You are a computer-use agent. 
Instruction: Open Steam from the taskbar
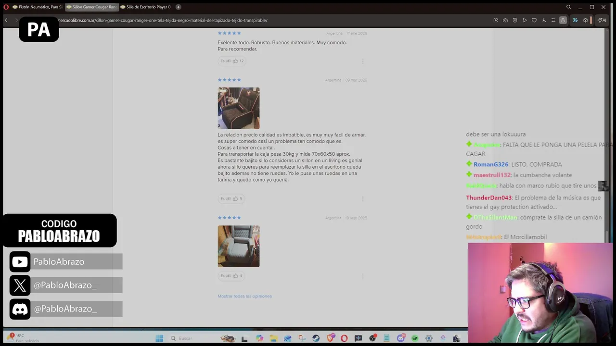coord(316,338)
